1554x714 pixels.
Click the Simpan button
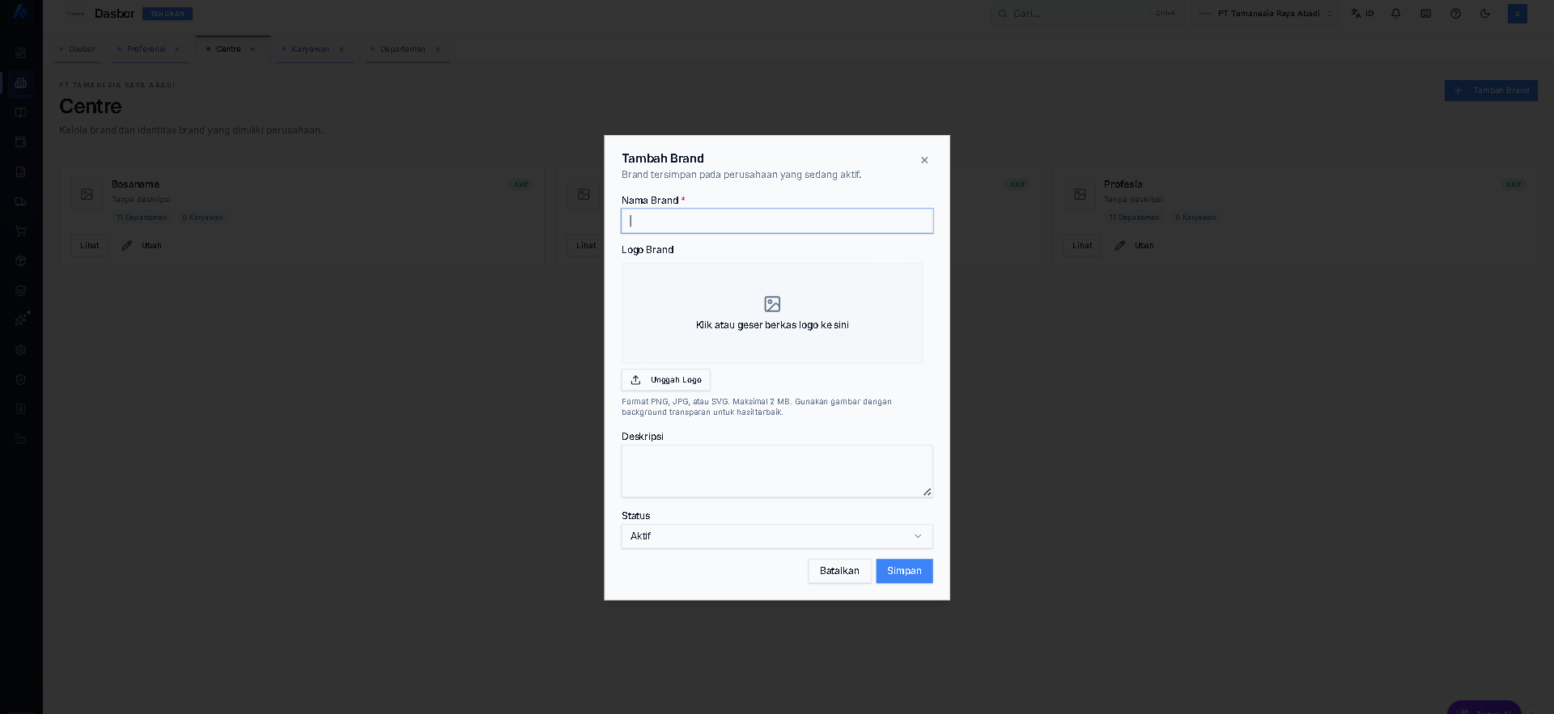tap(904, 571)
